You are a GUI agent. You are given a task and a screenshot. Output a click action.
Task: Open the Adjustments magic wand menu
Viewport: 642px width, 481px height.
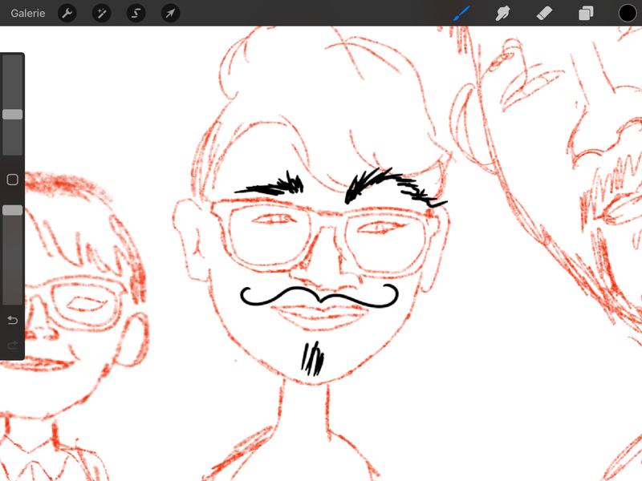(102, 13)
